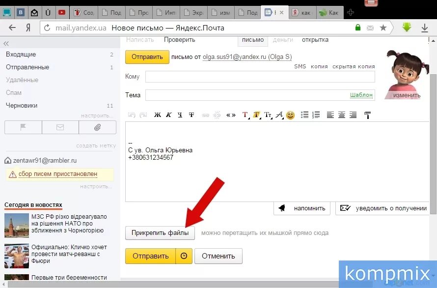Open the emoji smiley picker
The height and width of the screenshot is (288, 437).
point(290,115)
